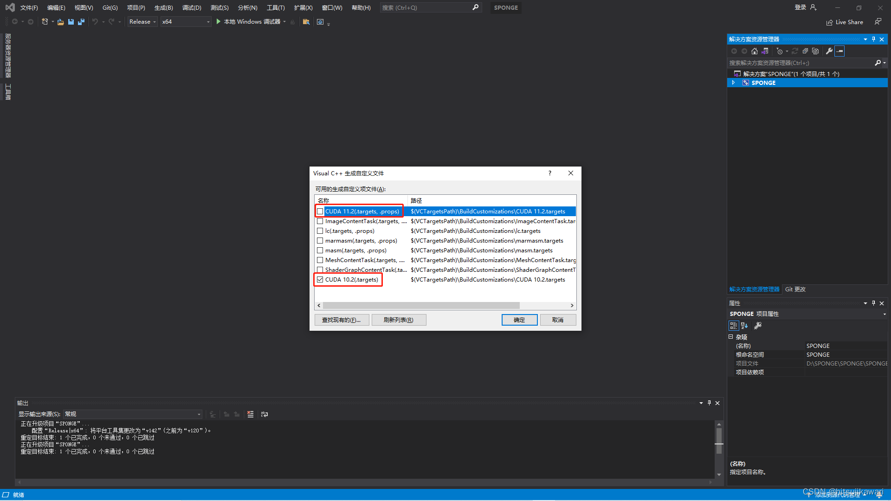Switch views icon in Solution Explorer

coord(765,51)
